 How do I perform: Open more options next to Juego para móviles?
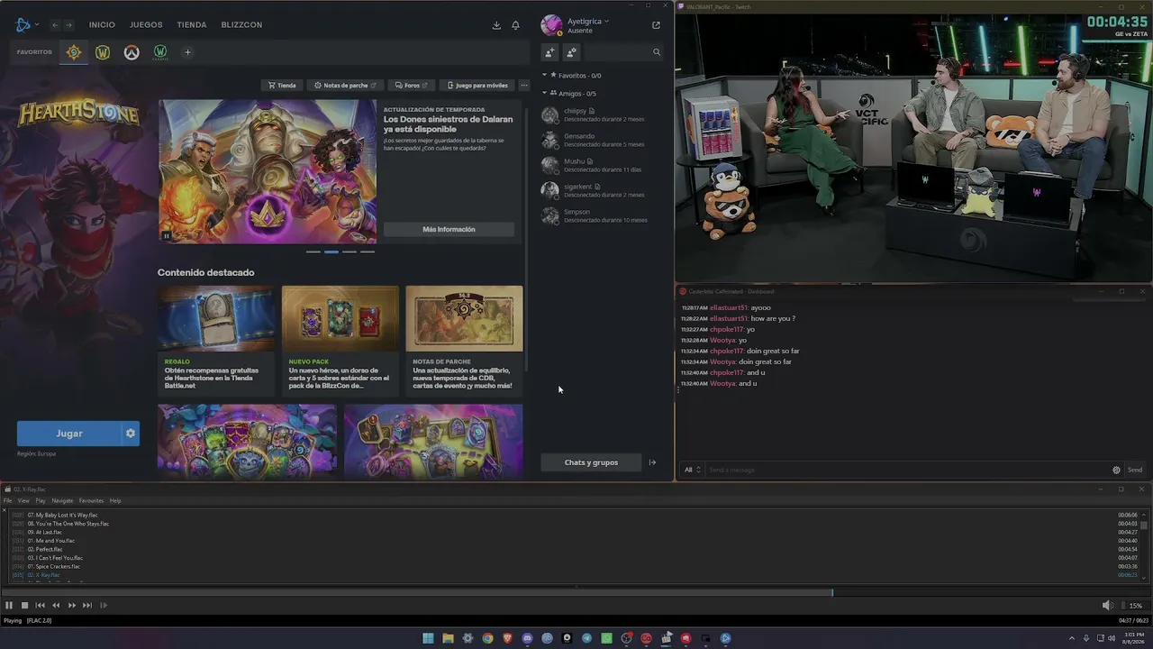524,86
